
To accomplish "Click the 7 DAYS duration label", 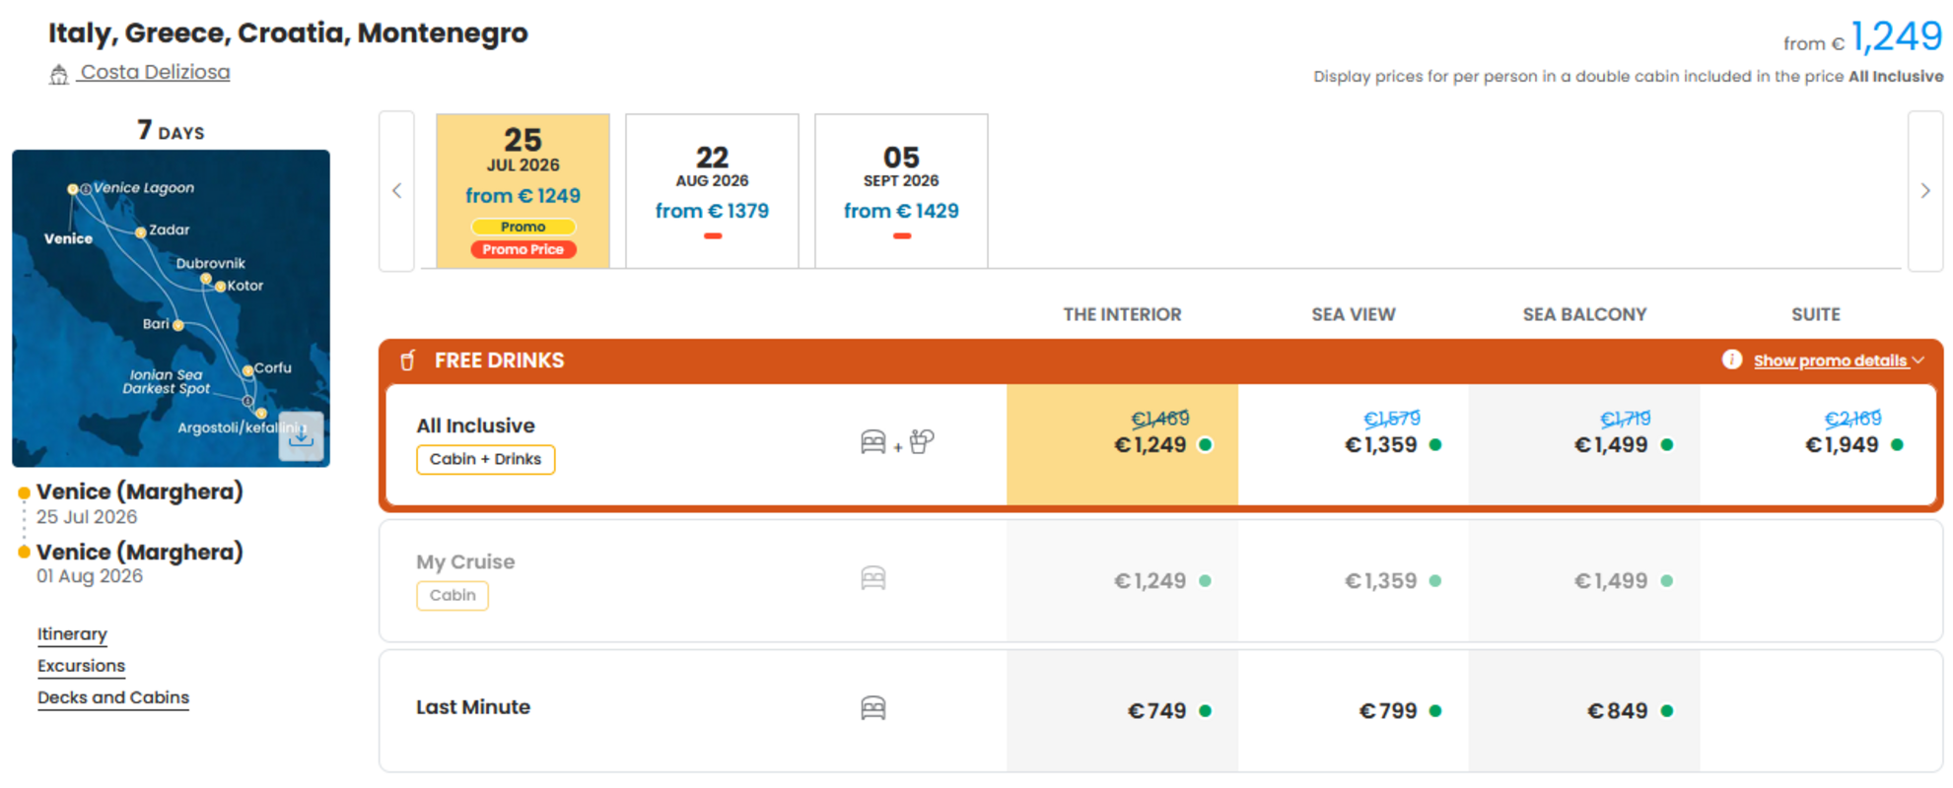I will coord(171,130).
